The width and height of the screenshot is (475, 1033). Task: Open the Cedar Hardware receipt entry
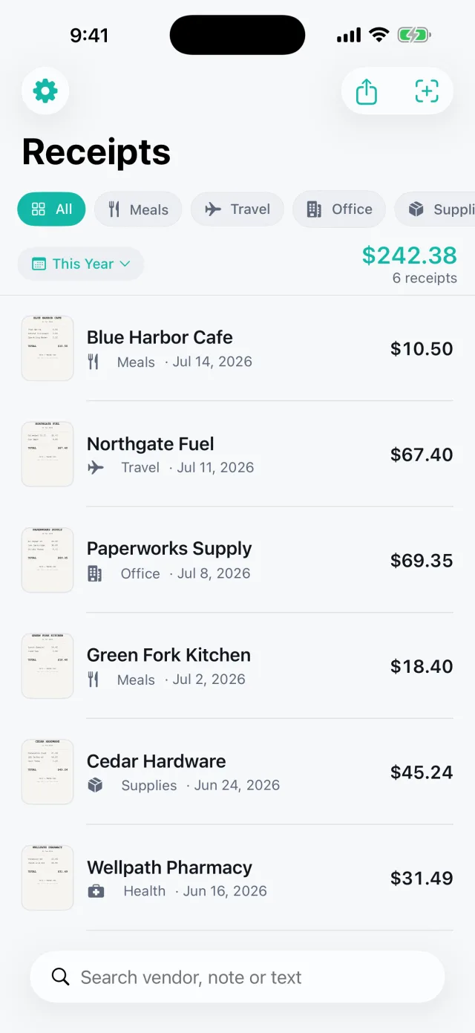pyautogui.click(x=237, y=772)
